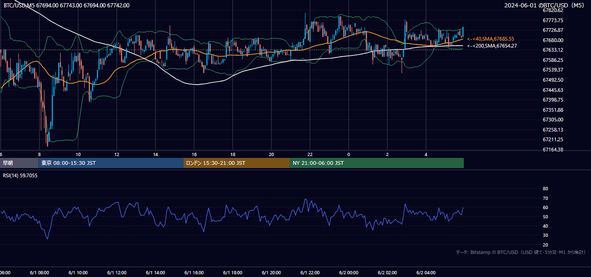
Task: Click hour tick 8 under the price chart
Action: coord(39,154)
